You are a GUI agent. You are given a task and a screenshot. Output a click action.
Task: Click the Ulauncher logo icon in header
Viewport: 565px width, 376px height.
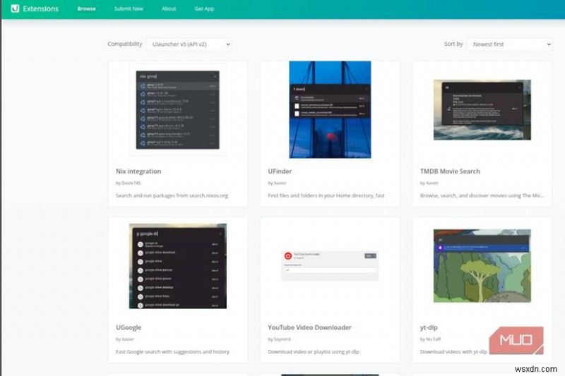point(15,8)
